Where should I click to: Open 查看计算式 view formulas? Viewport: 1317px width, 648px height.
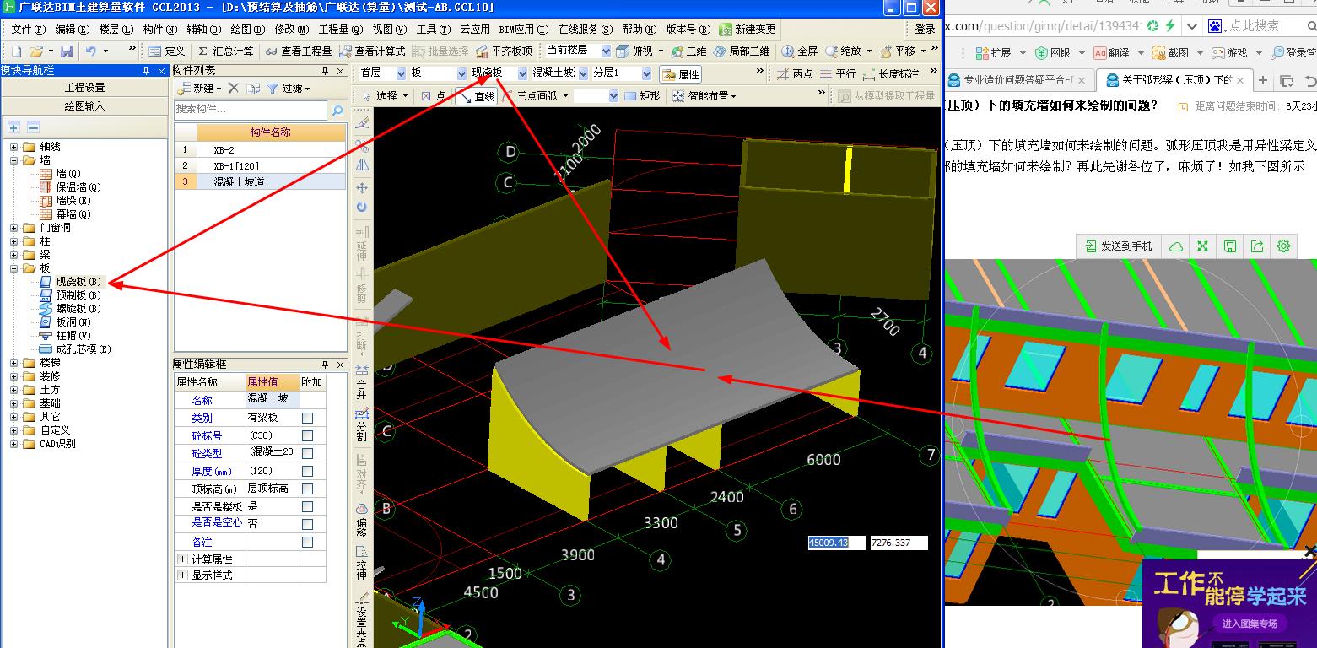coord(372,51)
